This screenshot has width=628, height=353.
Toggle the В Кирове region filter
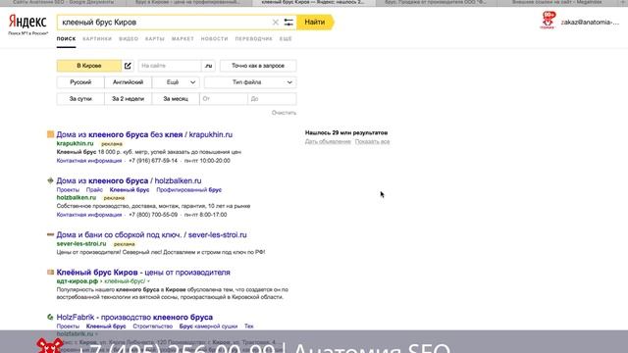tap(89, 66)
